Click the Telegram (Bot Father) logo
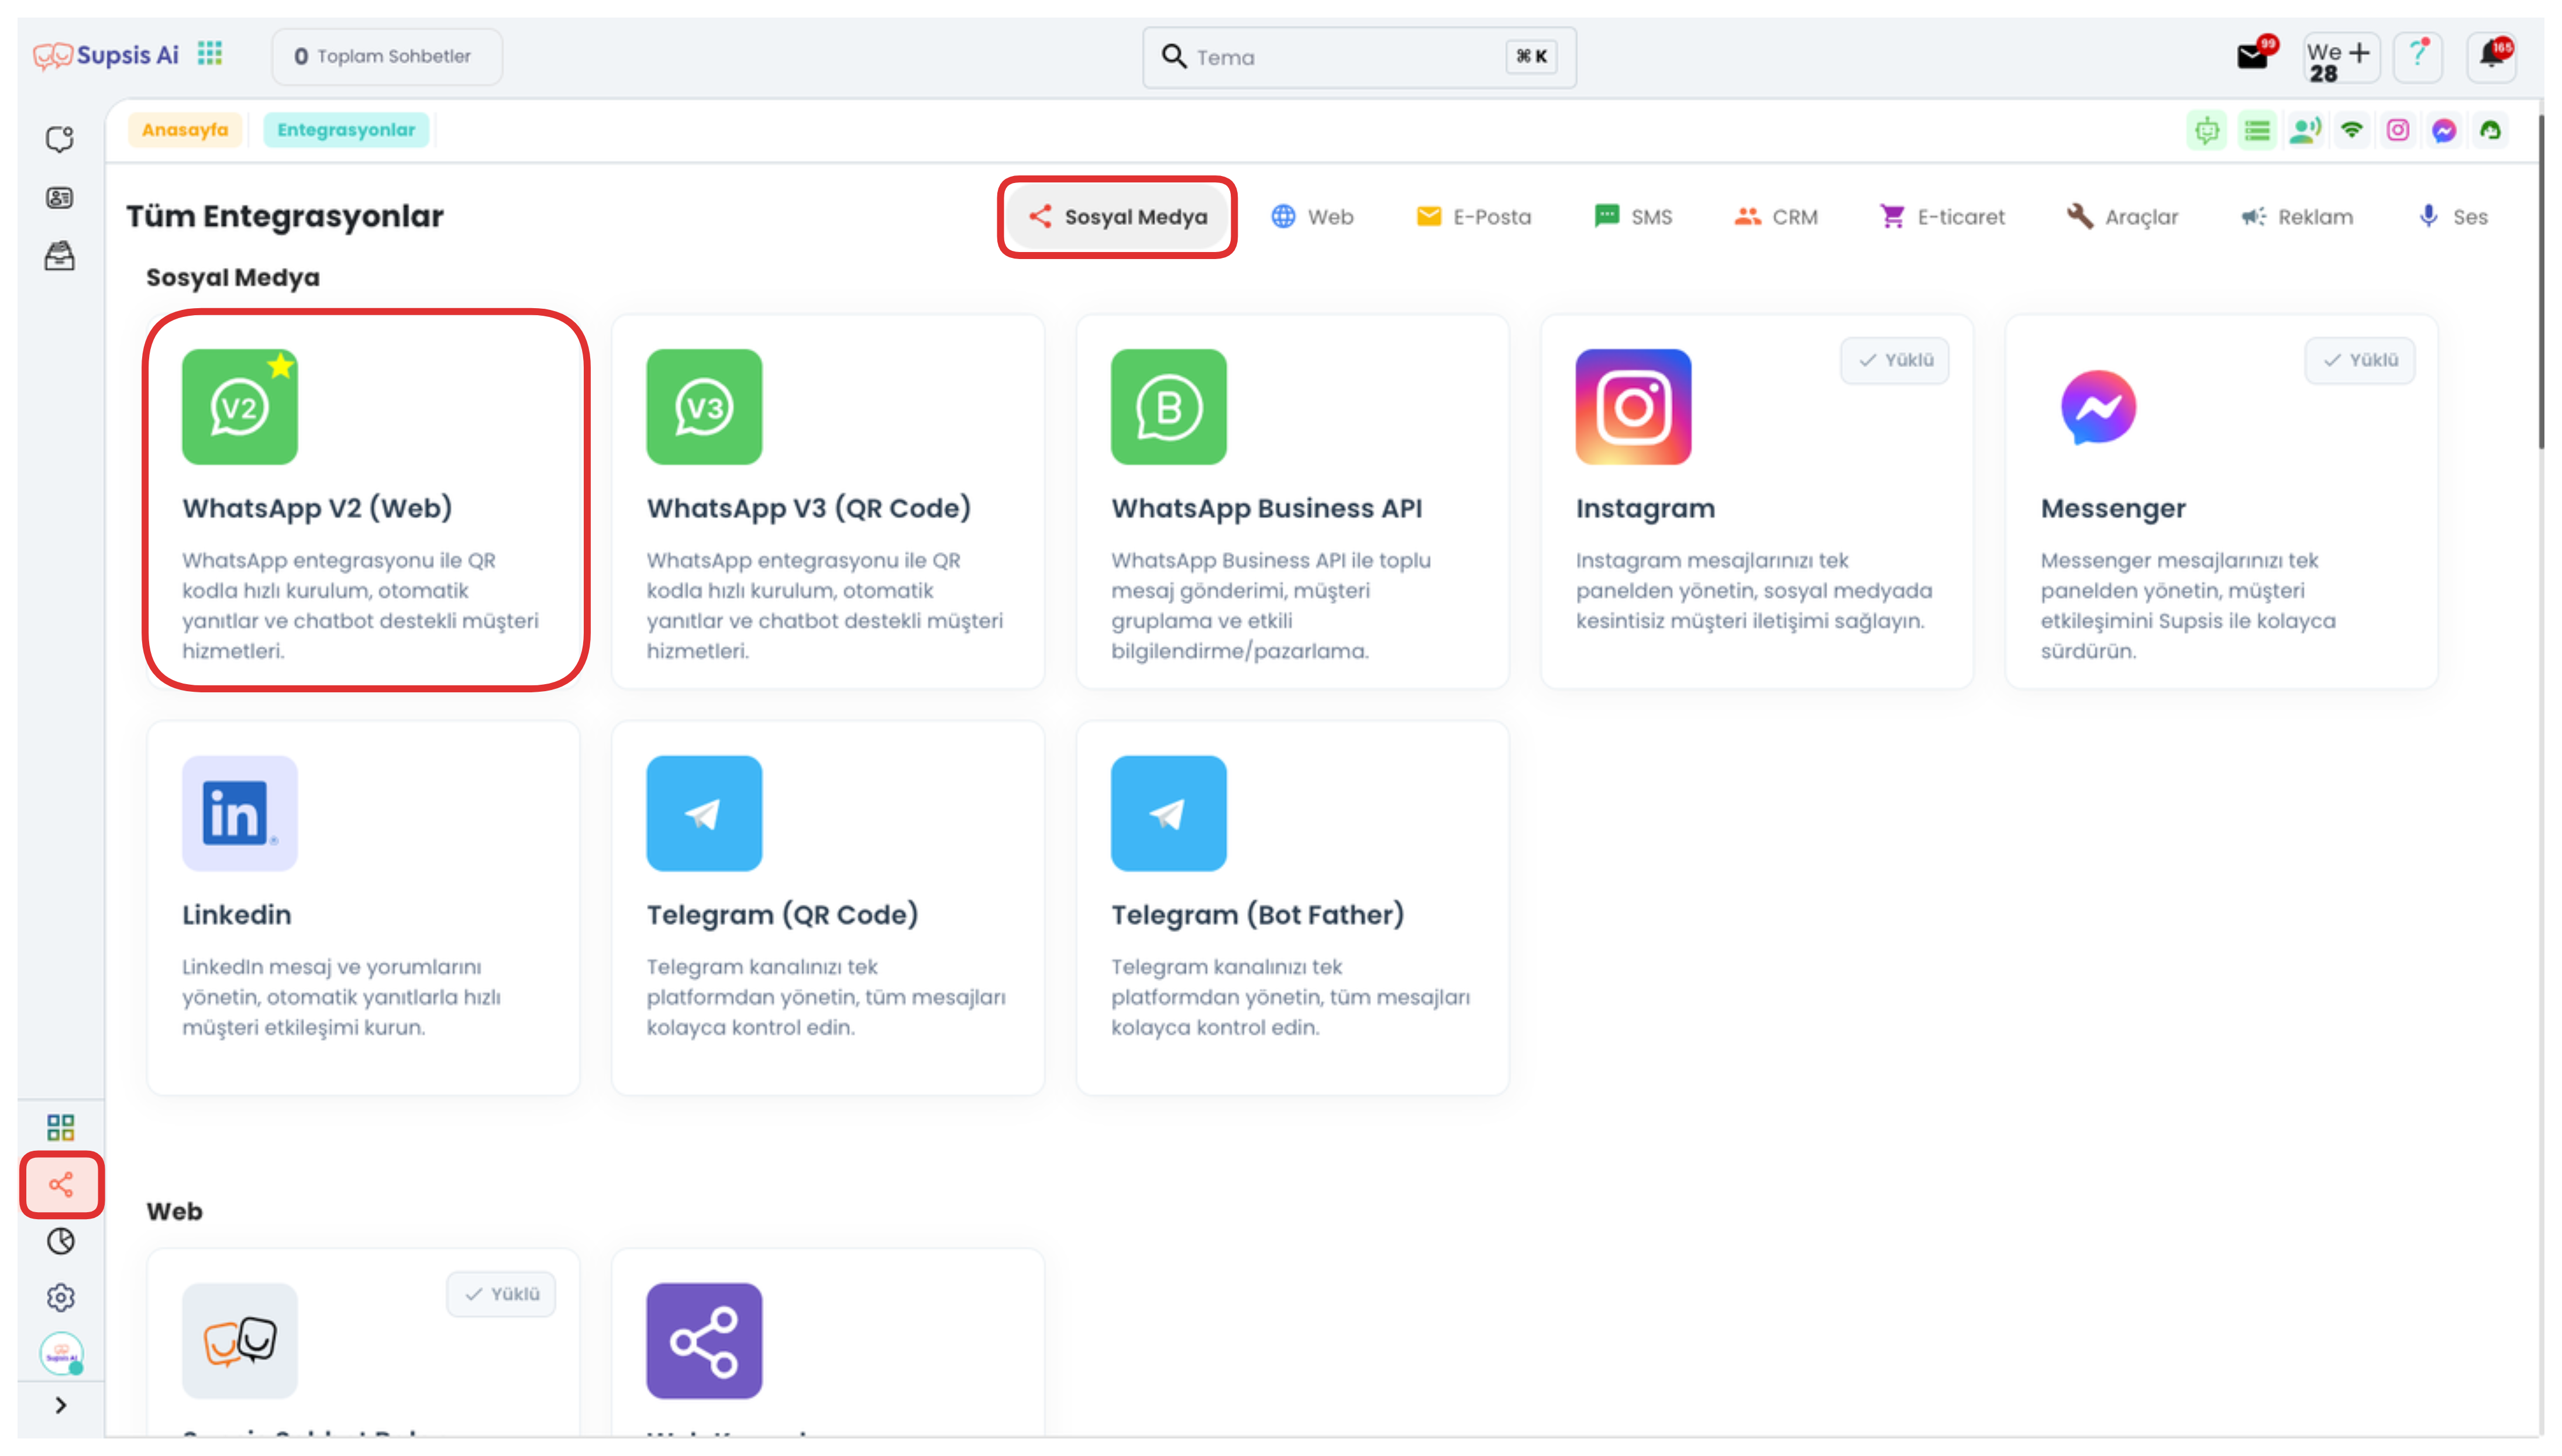Viewport: 2562px width, 1456px height. click(x=1168, y=813)
